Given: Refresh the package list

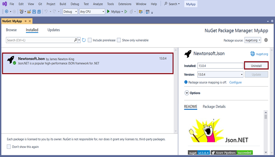Looking at the screenshot, I should coord(84,40).
